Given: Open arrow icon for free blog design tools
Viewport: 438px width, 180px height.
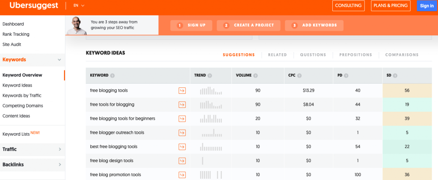Looking at the screenshot, I should click(182, 161).
